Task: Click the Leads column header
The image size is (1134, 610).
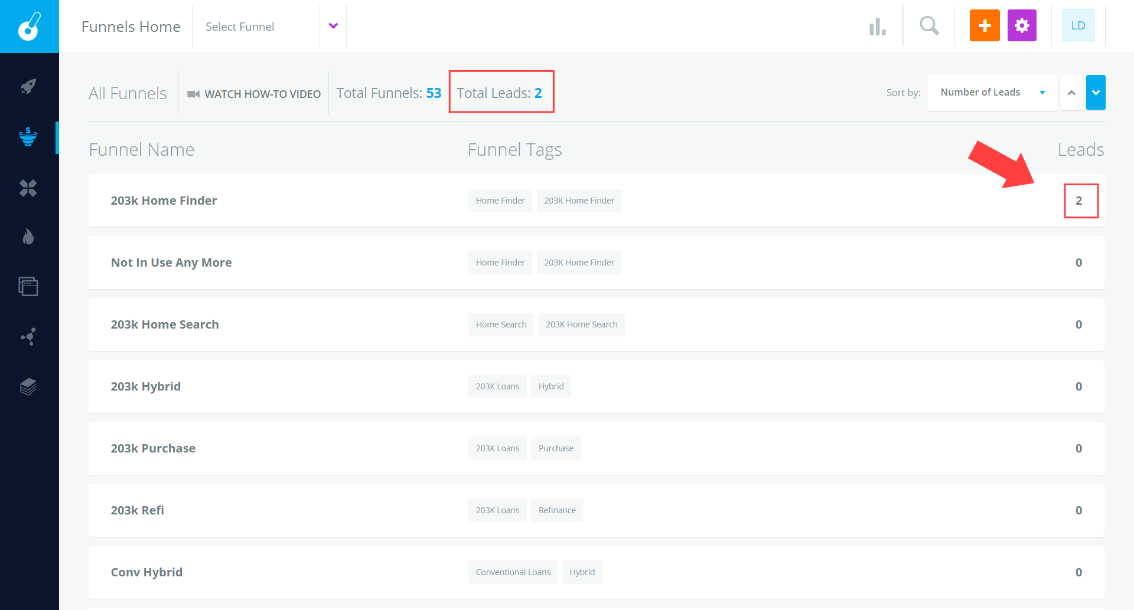Action: (x=1081, y=150)
